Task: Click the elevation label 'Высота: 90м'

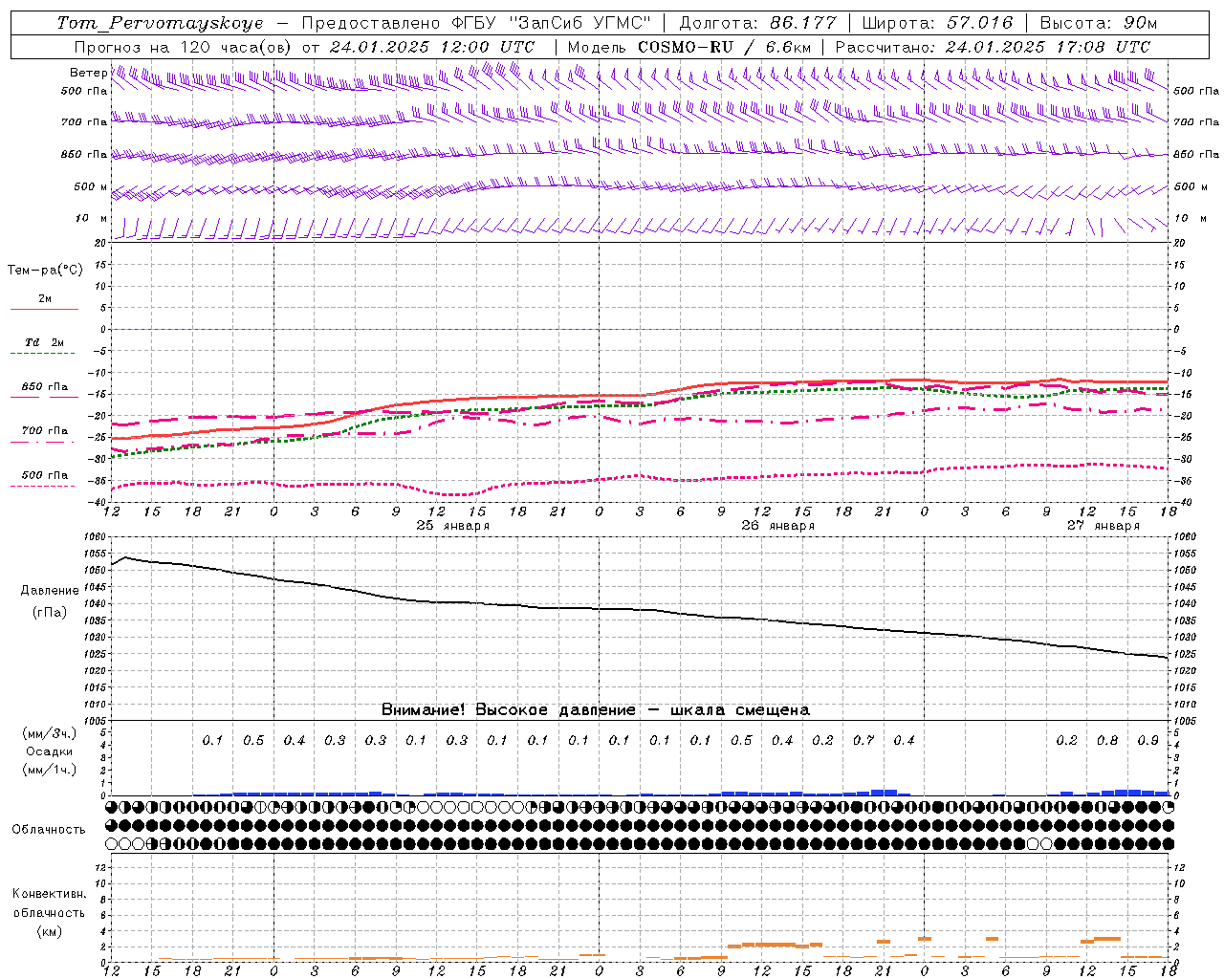Action: tap(1098, 23)
